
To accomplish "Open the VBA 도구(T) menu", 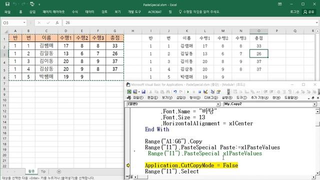I will (241, 98).
